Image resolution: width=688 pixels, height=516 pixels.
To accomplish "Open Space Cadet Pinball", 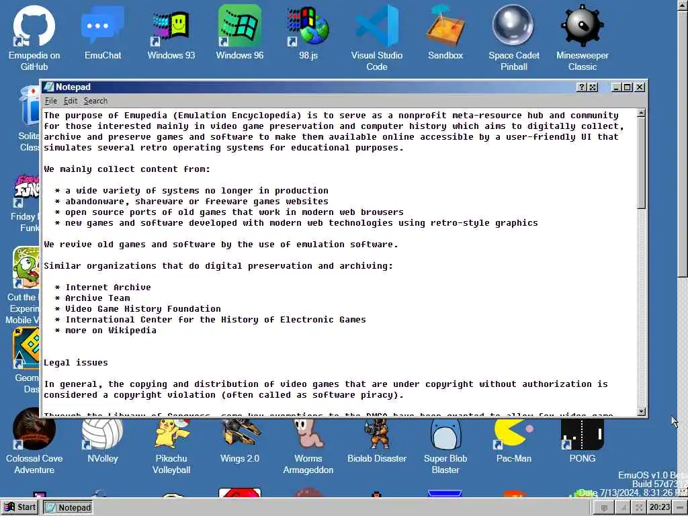I will click(514, 38).
